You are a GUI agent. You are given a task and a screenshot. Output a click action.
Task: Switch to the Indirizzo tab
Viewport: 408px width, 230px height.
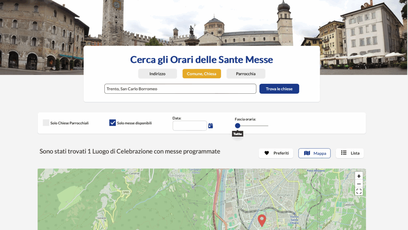coord(157,74)
